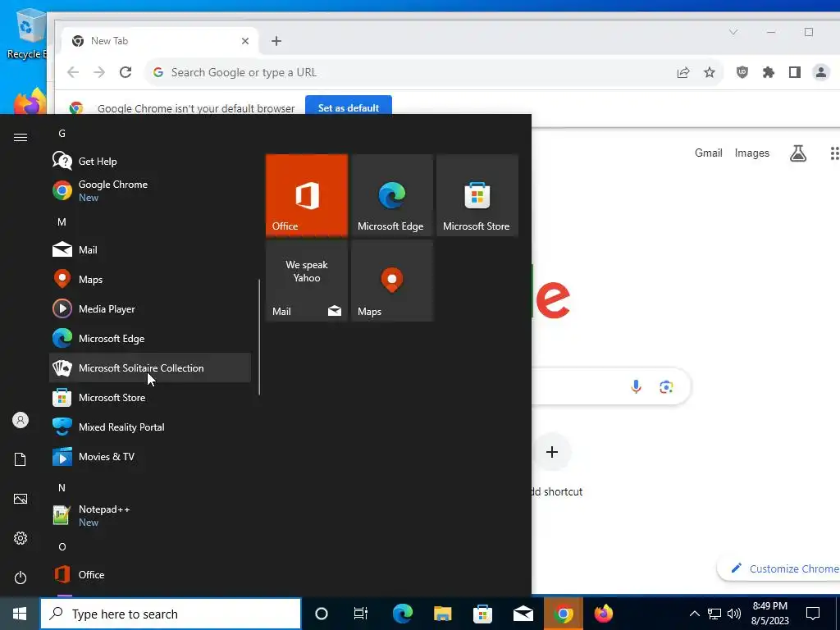Open Microsoft Store from the taskbar

coord(482,614)
